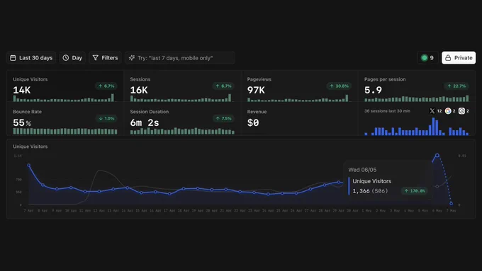The image size is (482, 271).
Task: Focus the 'last 7 days, mobile only' query field
Action: (x=180, y=58)
